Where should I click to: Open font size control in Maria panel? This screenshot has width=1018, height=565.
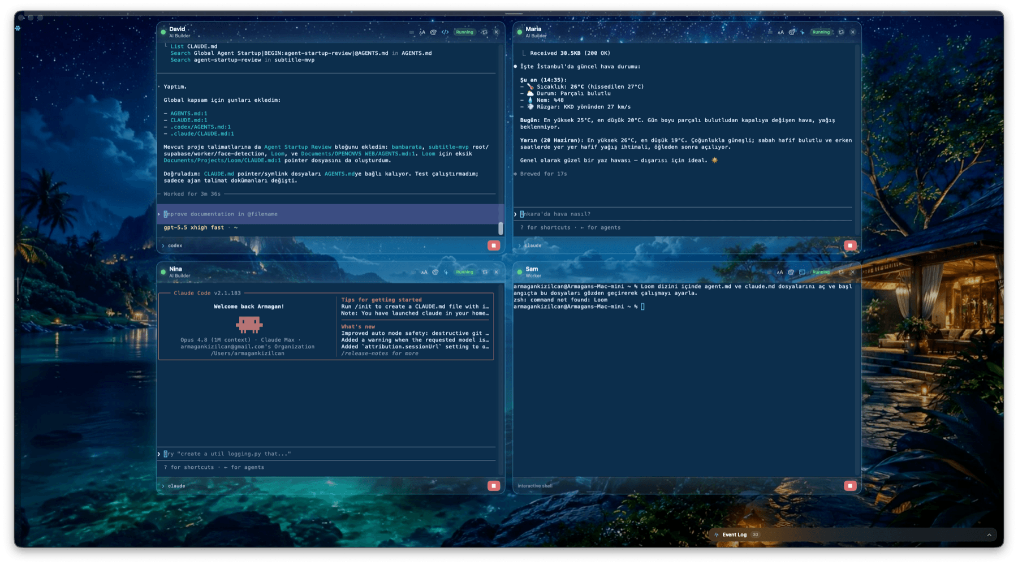[780, 32]
